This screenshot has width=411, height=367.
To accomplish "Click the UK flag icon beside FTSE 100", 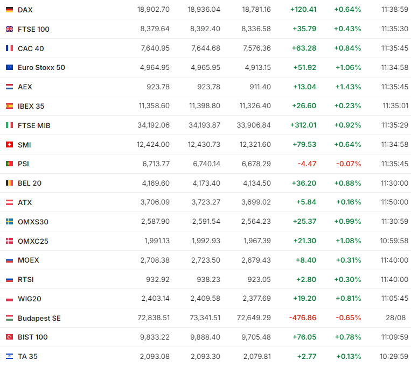I will (9, 29).
